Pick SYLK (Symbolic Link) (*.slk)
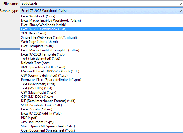This screenshot has width=183, height=133. [102, 105]
